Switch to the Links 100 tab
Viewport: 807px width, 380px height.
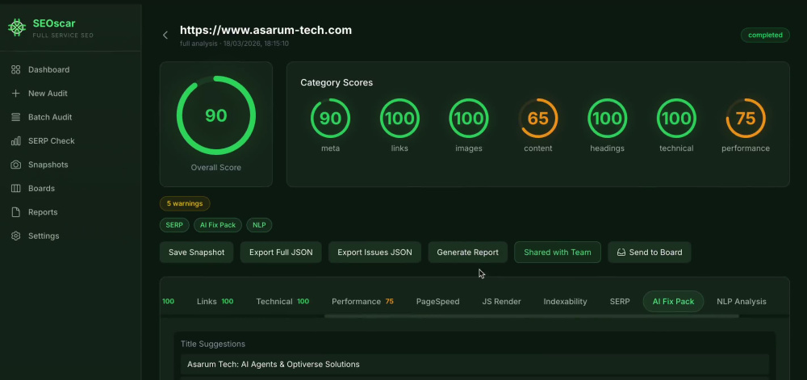[x=215, y=301]
